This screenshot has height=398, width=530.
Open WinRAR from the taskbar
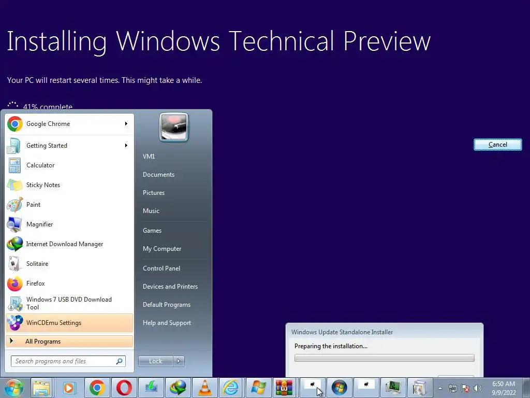tap(284, 388)
